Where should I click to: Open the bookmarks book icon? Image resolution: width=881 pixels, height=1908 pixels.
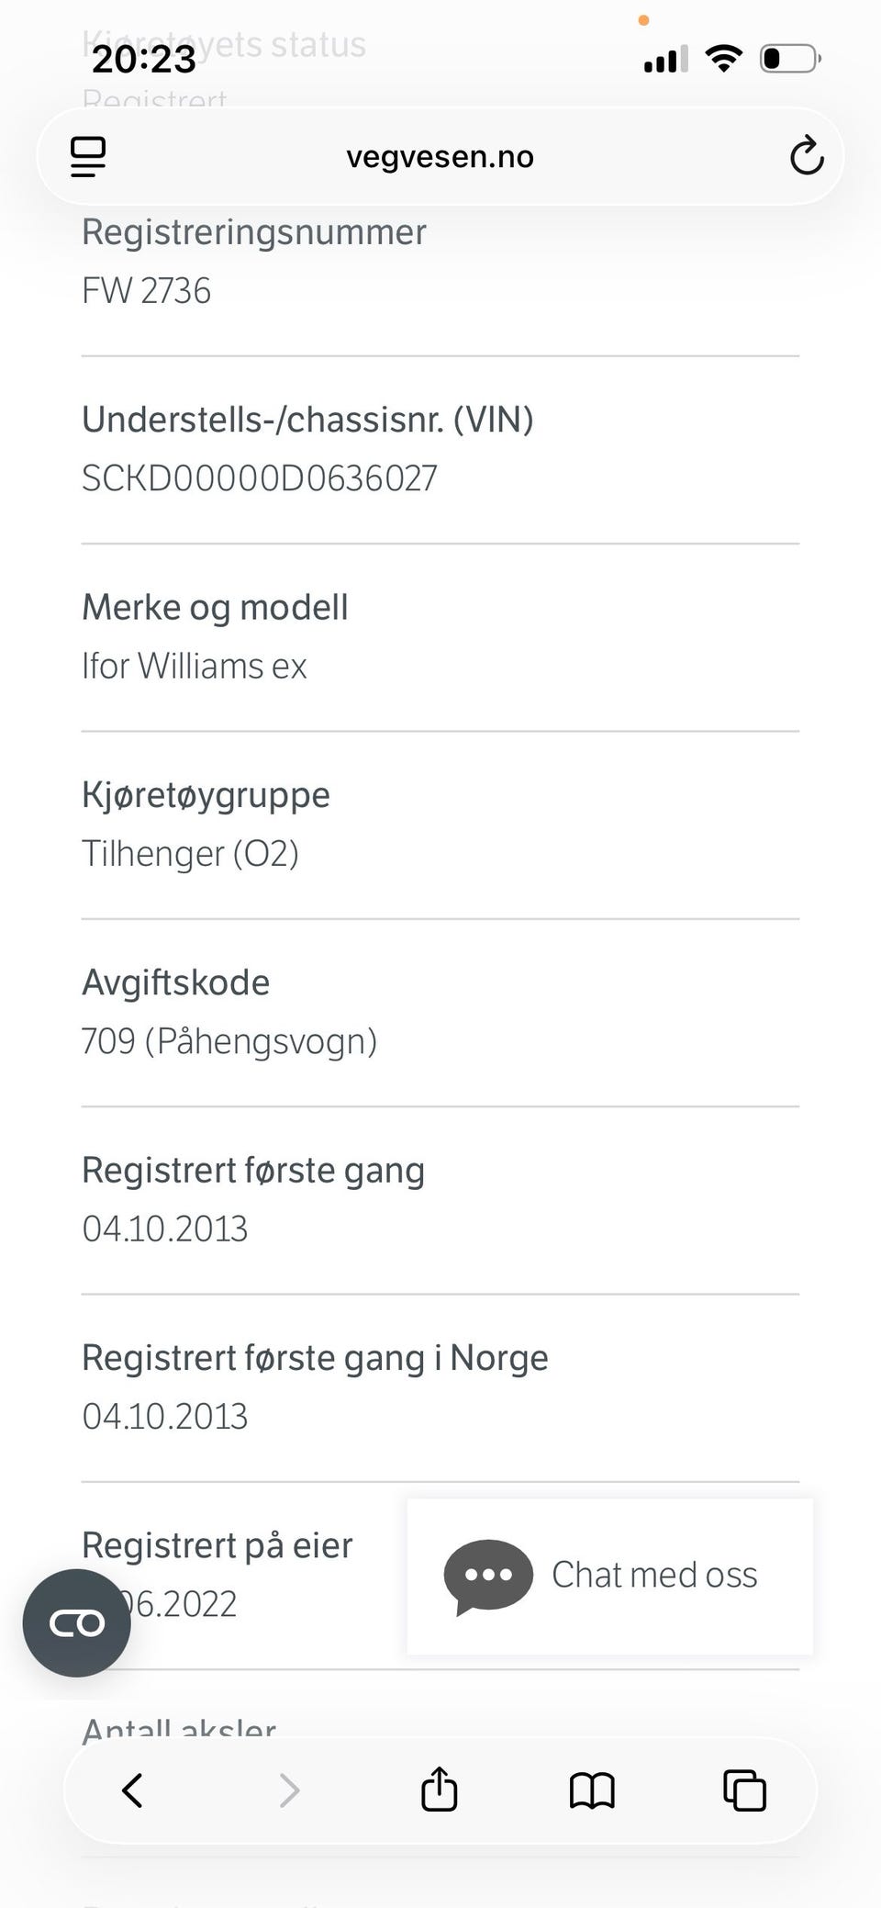pyautogui.click(x=592, y=1790)
